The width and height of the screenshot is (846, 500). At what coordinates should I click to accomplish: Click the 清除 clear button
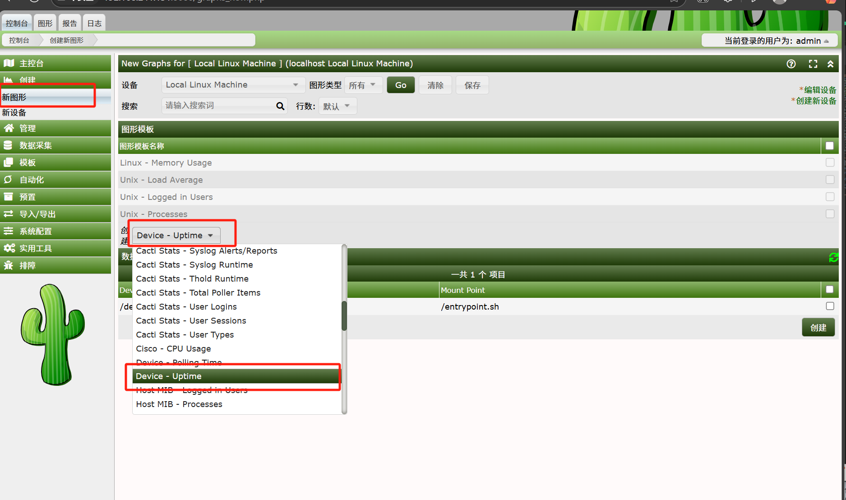pyautogui.click(x=435, y=85)
